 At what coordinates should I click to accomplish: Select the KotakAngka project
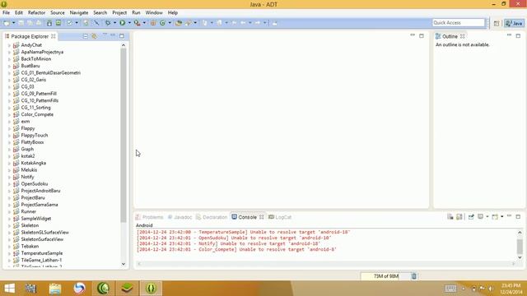(x=33, y=163)
